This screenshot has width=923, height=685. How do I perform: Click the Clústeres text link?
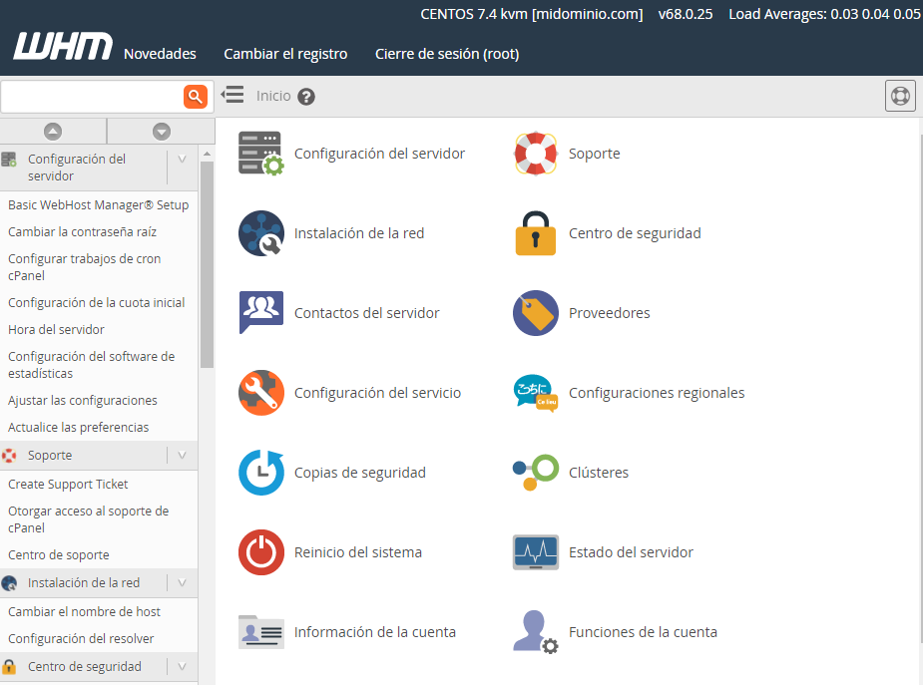tap(598, 473)
